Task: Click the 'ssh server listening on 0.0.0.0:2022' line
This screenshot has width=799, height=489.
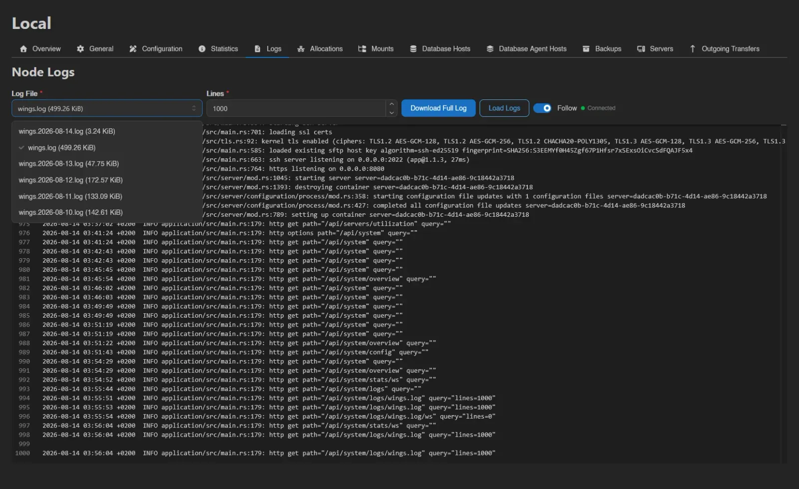Action: (x=336, y=160)
